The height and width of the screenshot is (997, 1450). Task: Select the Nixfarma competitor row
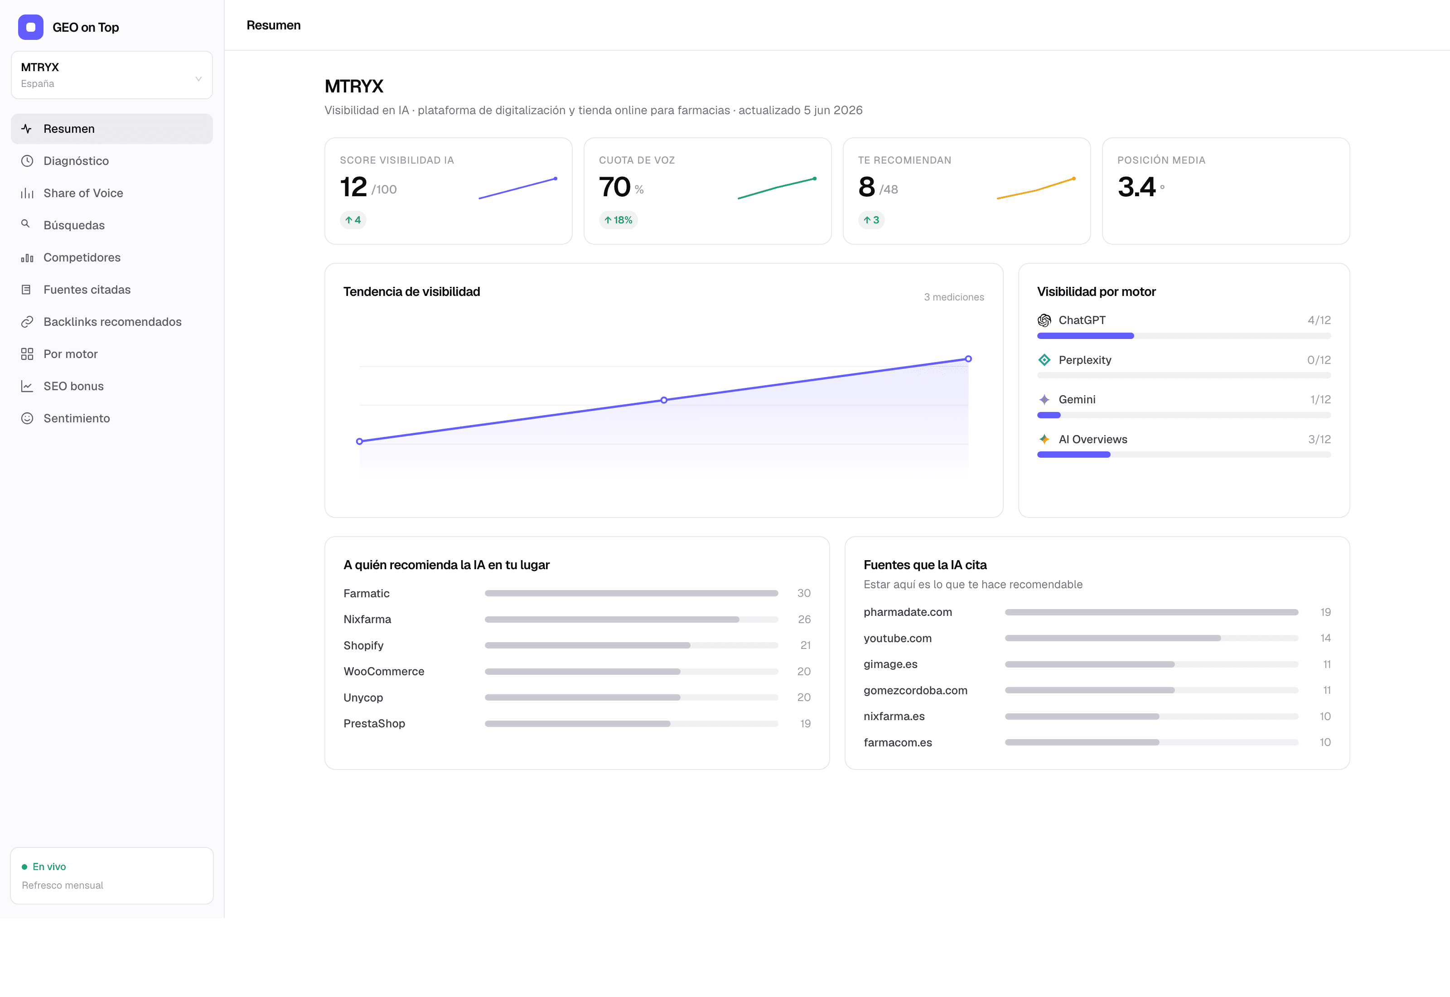(x=577, y=619)
